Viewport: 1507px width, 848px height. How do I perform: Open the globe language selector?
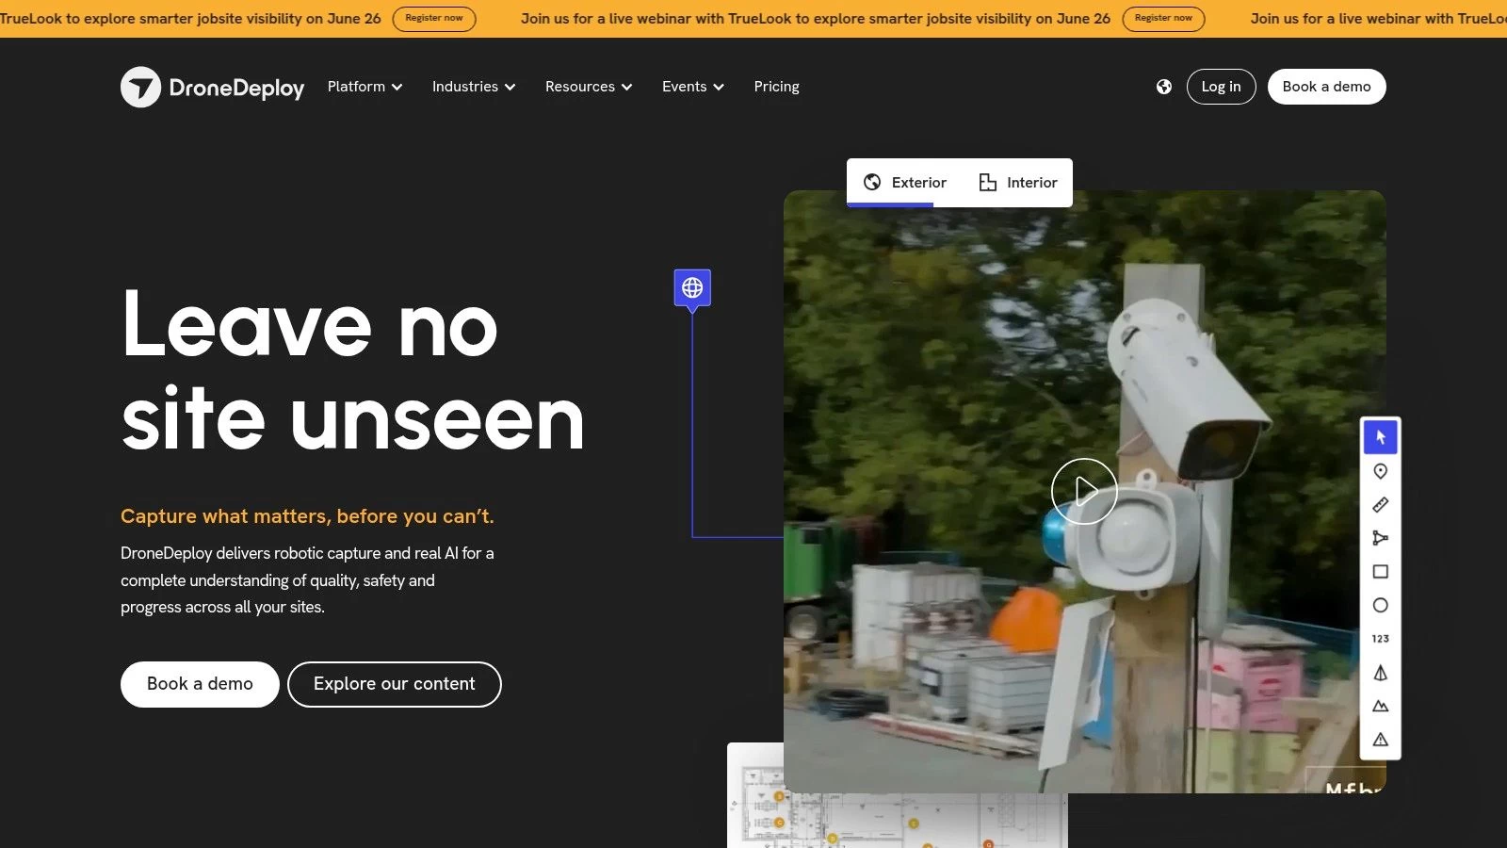1164,87
